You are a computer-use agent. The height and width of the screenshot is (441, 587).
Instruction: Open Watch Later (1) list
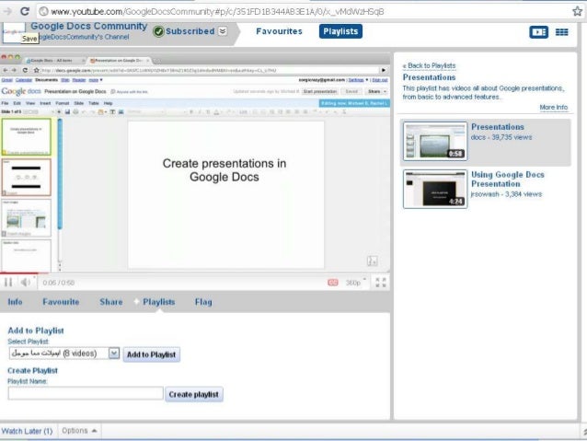pos(27,431)
